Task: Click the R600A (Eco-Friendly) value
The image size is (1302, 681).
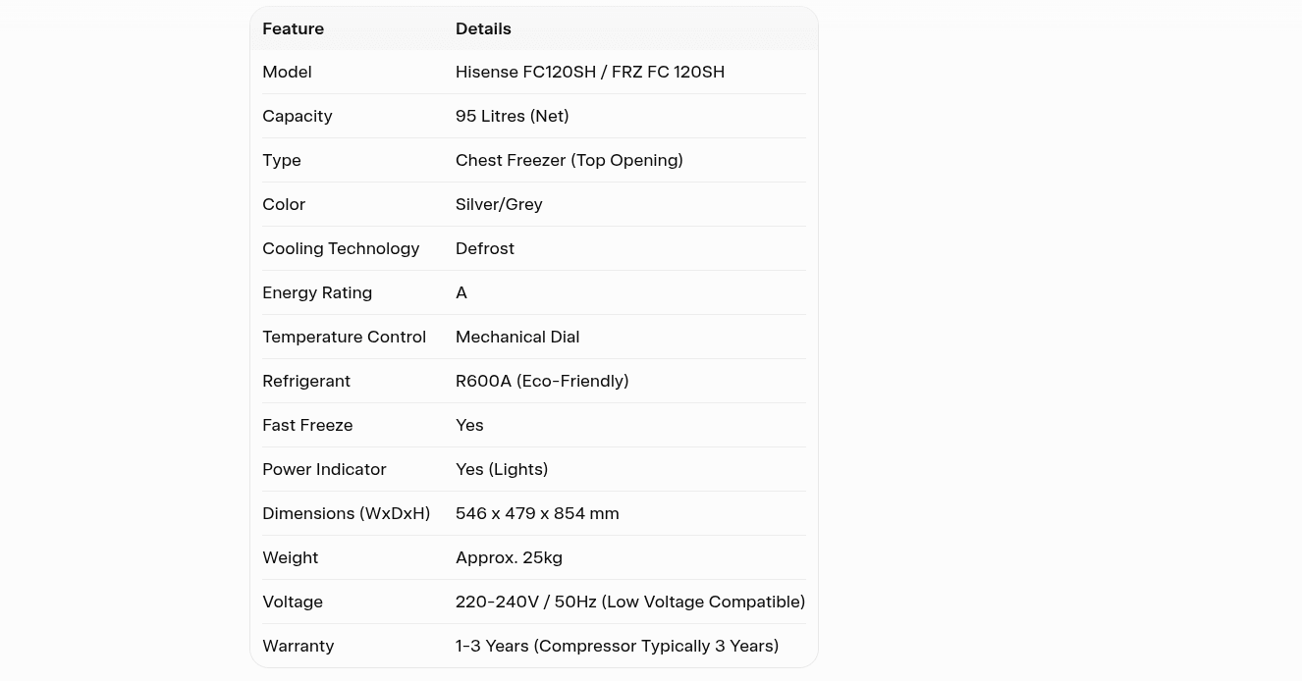Action: (x=542, y=381)
